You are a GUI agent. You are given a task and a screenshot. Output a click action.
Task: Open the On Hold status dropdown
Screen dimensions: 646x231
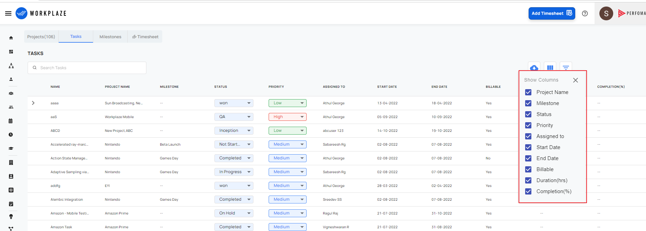(234, 213)
